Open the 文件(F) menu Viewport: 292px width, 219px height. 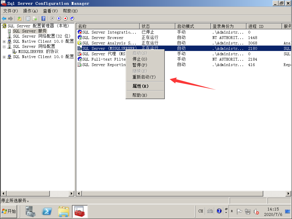coord(11,11)
